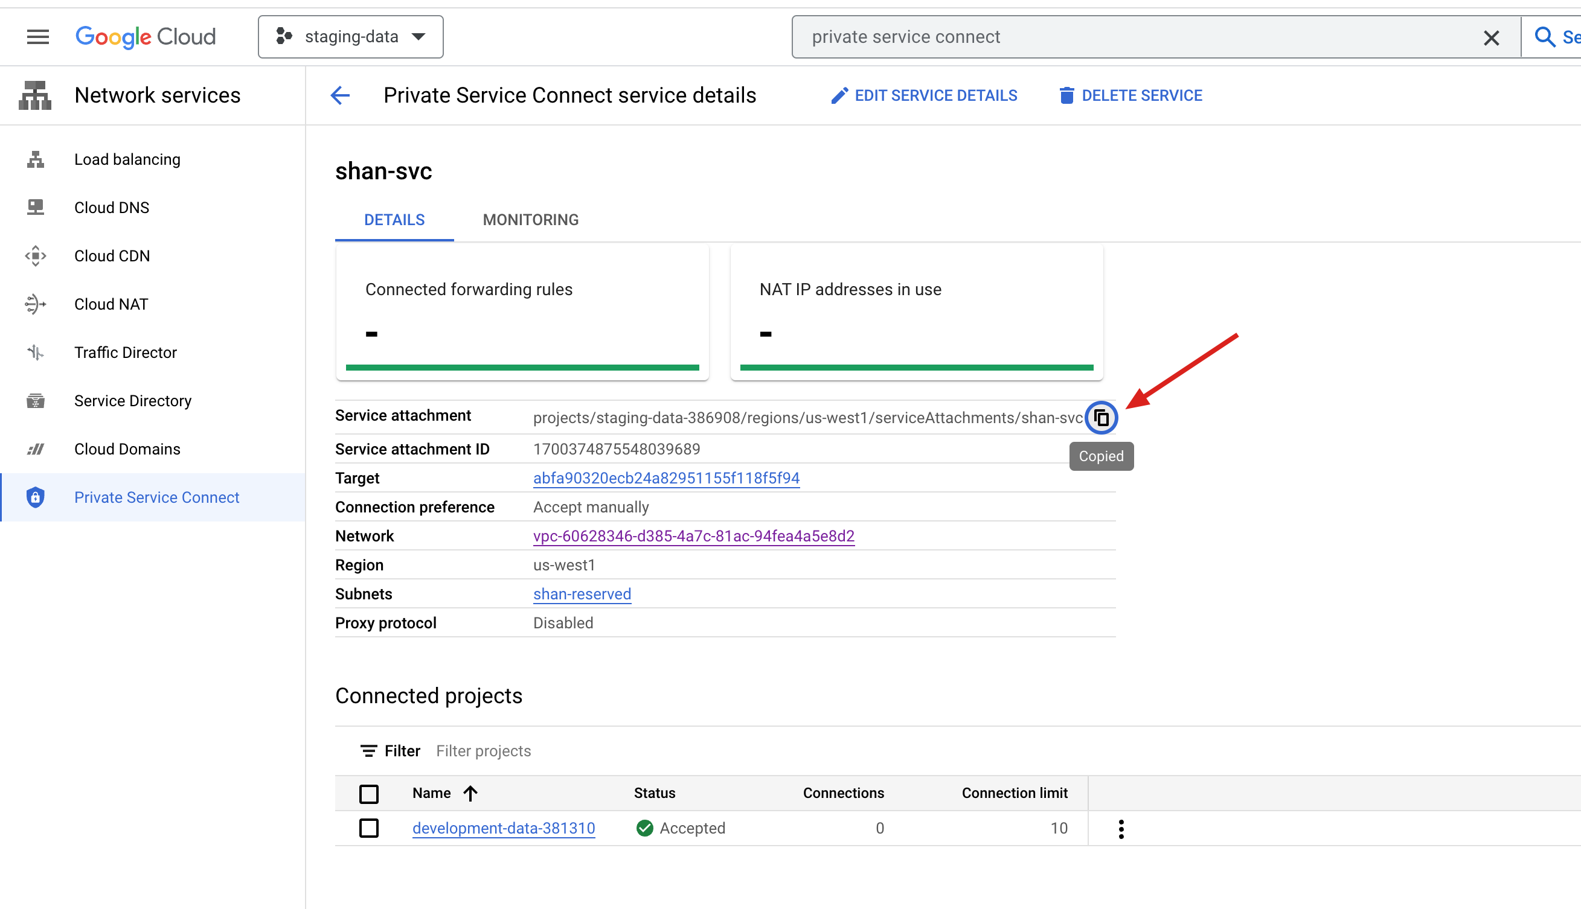Viewport: 1581px width, 909px height.
Task: Click the Load balancing sidebar icon
Action: pos(36,159)
